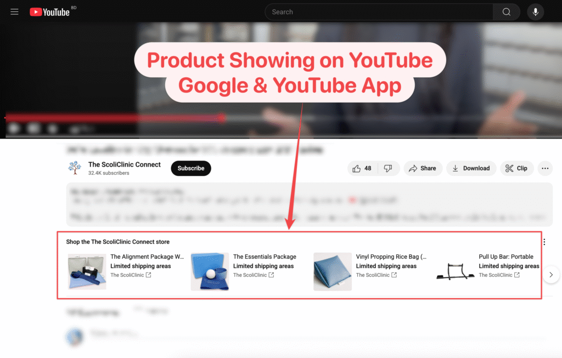Dislike the video with thumbs down
The height and width of the screenshot is (358, 562).
tap(388, 168)
